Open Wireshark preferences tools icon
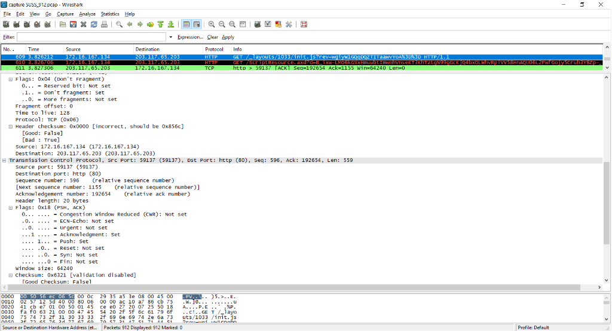 click(x=289, y=24)
